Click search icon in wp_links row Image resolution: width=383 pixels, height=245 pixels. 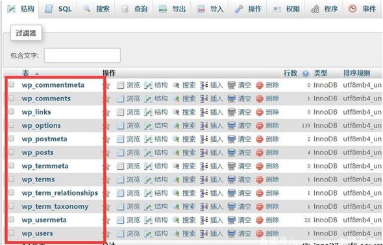[176, 112]
